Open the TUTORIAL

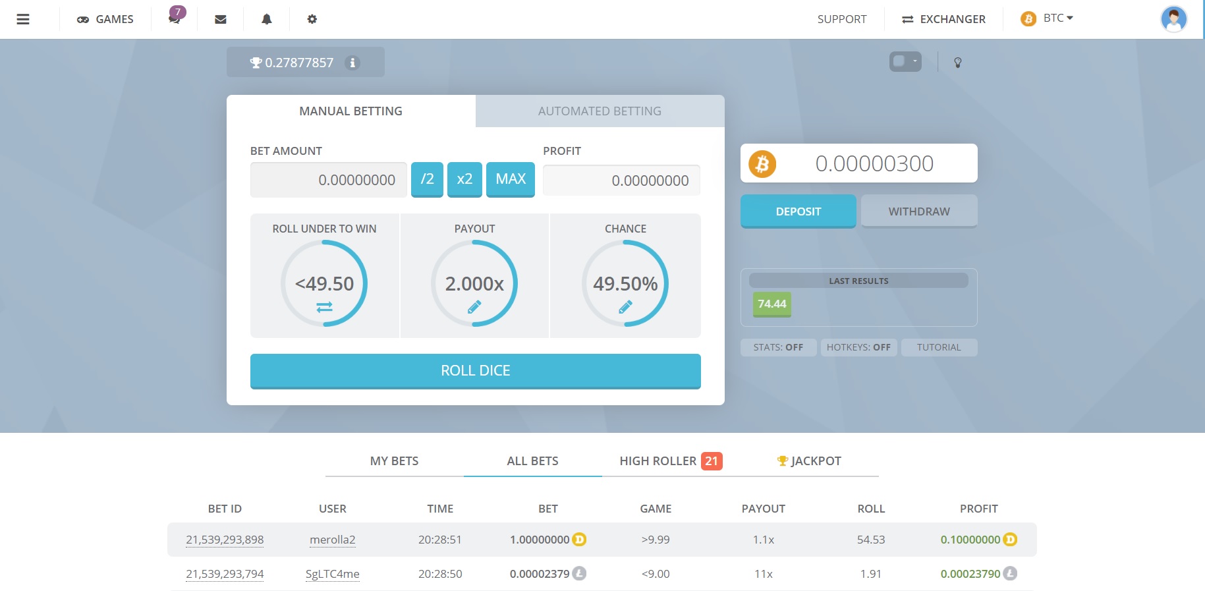coord(939,347)
